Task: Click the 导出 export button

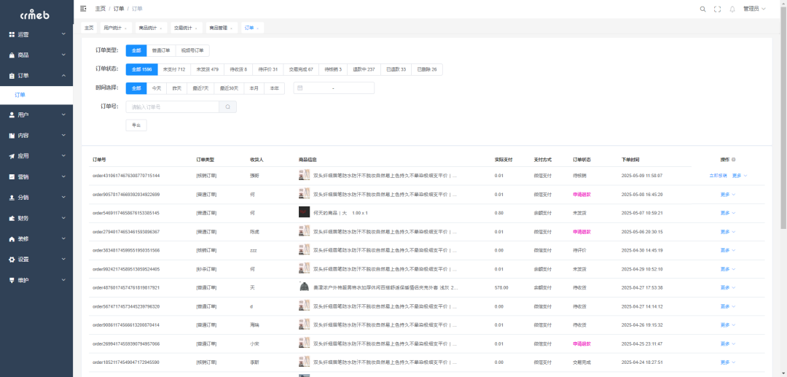Action: (136, 125)
